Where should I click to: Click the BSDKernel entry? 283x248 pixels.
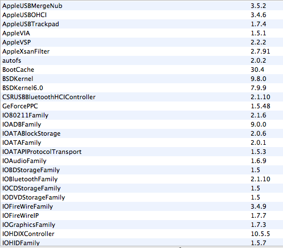click(141, 79)
